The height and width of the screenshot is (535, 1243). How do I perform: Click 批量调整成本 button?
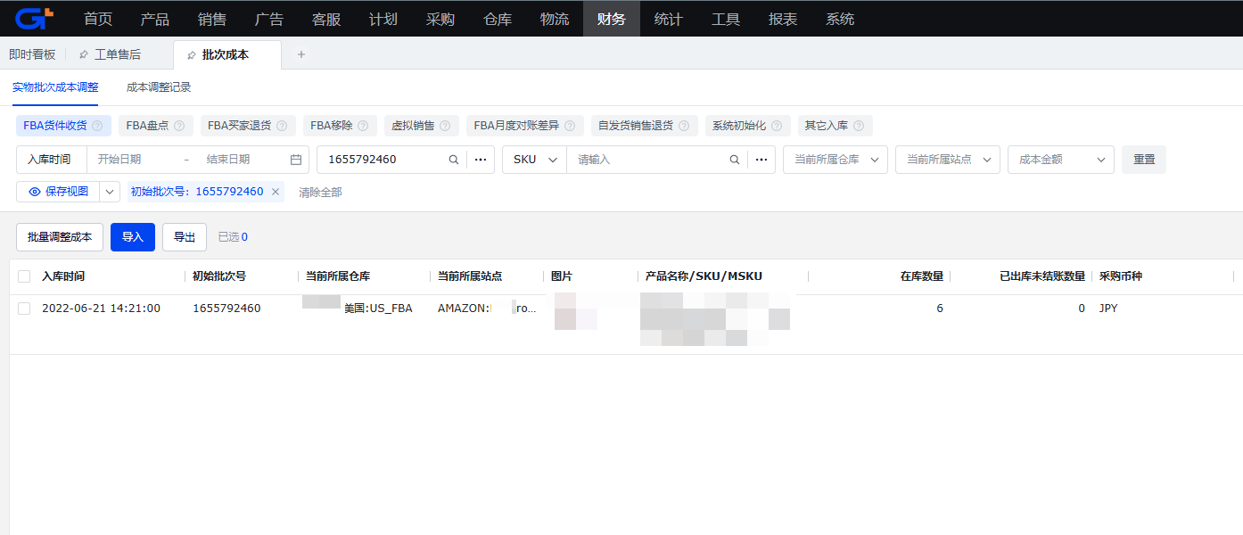point(60,237)
